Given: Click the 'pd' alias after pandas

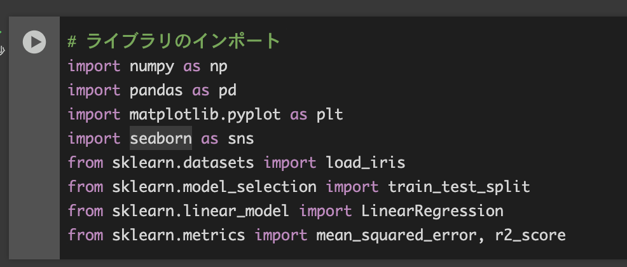Looking at the screenshot, I should click(x=228, y=91).
